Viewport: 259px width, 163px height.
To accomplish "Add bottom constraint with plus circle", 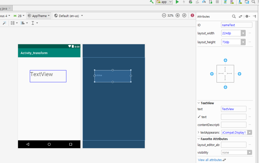I will coord(225,87).
